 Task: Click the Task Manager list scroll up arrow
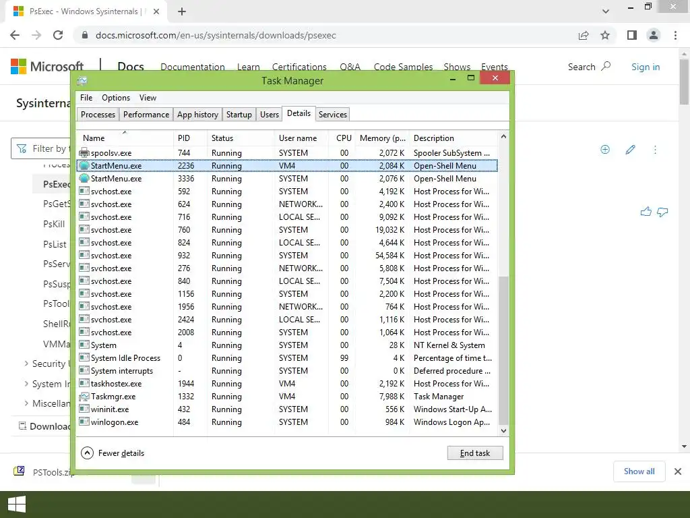pyautogui.click(x=503, y=136)
